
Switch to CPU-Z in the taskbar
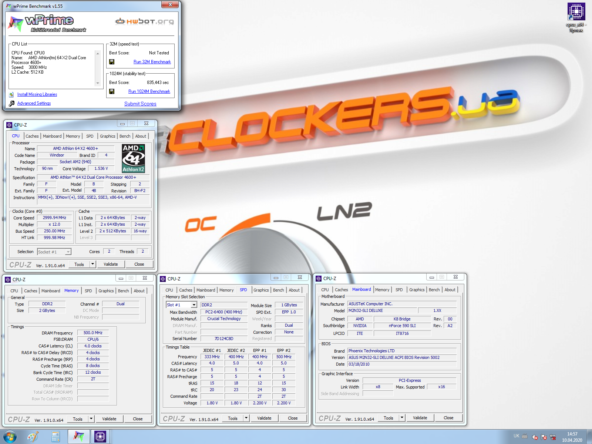click(x=100, y=437)
